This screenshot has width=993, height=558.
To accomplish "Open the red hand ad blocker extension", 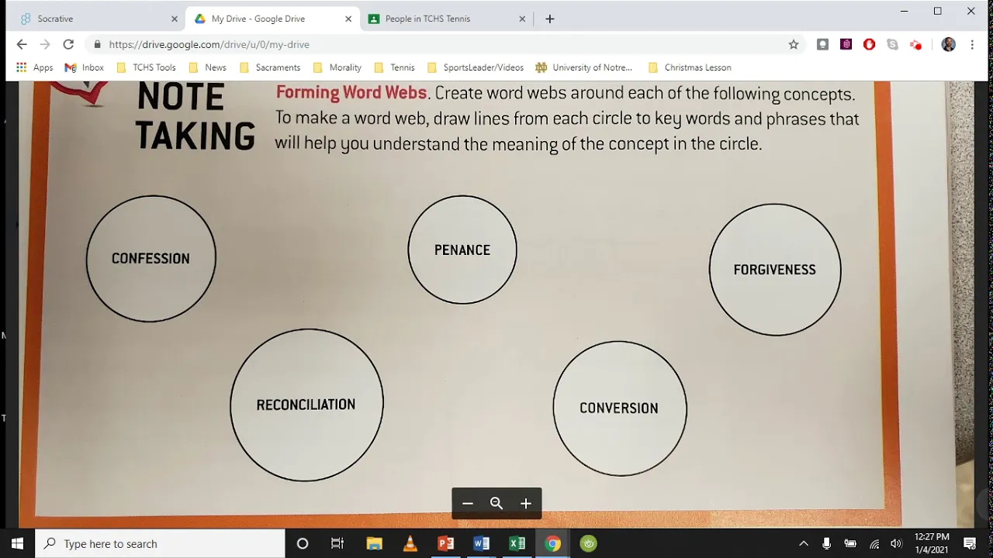I will (869, 44).
